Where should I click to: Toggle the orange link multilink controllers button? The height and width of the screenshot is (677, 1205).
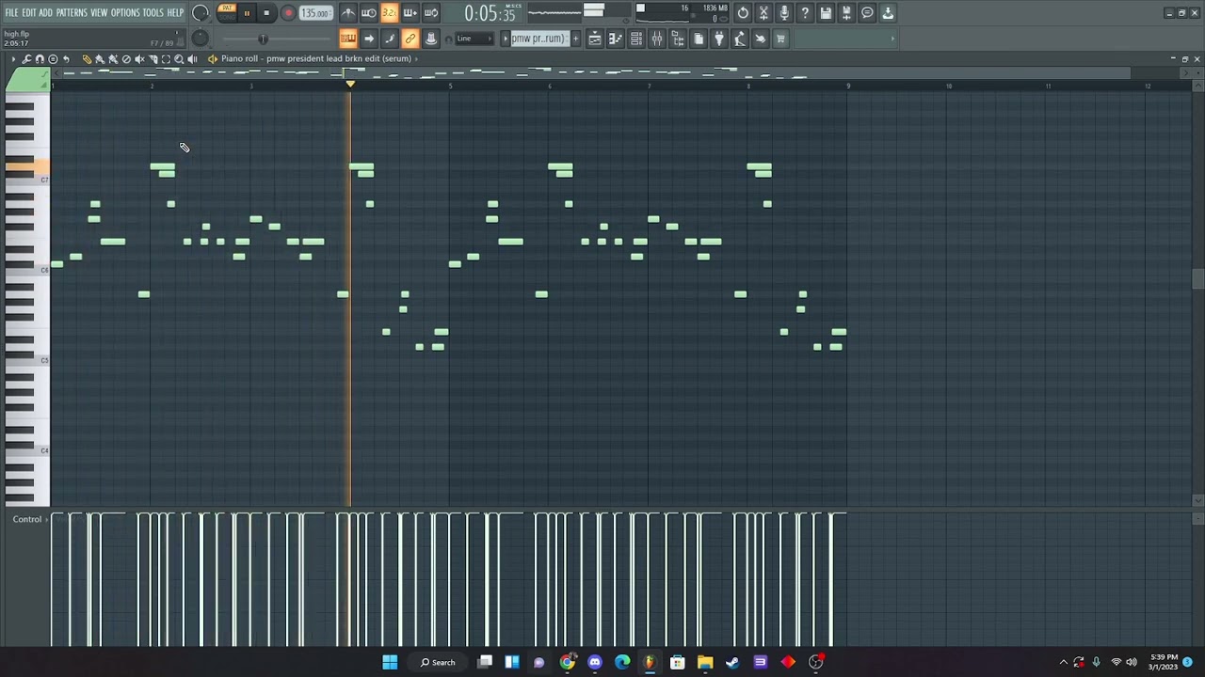410,39
